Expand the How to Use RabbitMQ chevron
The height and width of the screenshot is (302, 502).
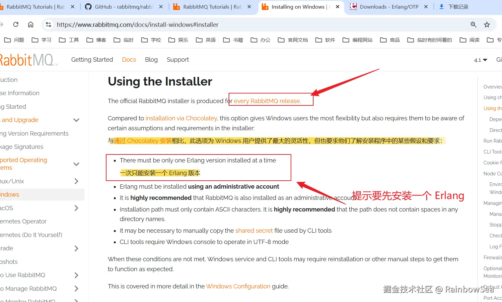(76, 275)
